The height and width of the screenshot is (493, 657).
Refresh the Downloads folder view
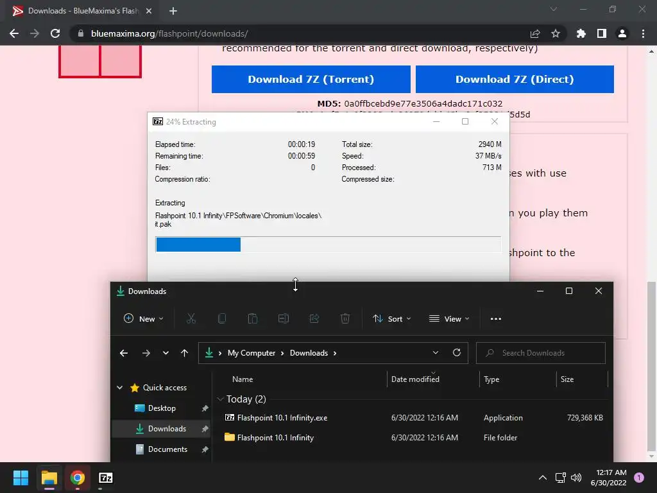tap(457, 352)
